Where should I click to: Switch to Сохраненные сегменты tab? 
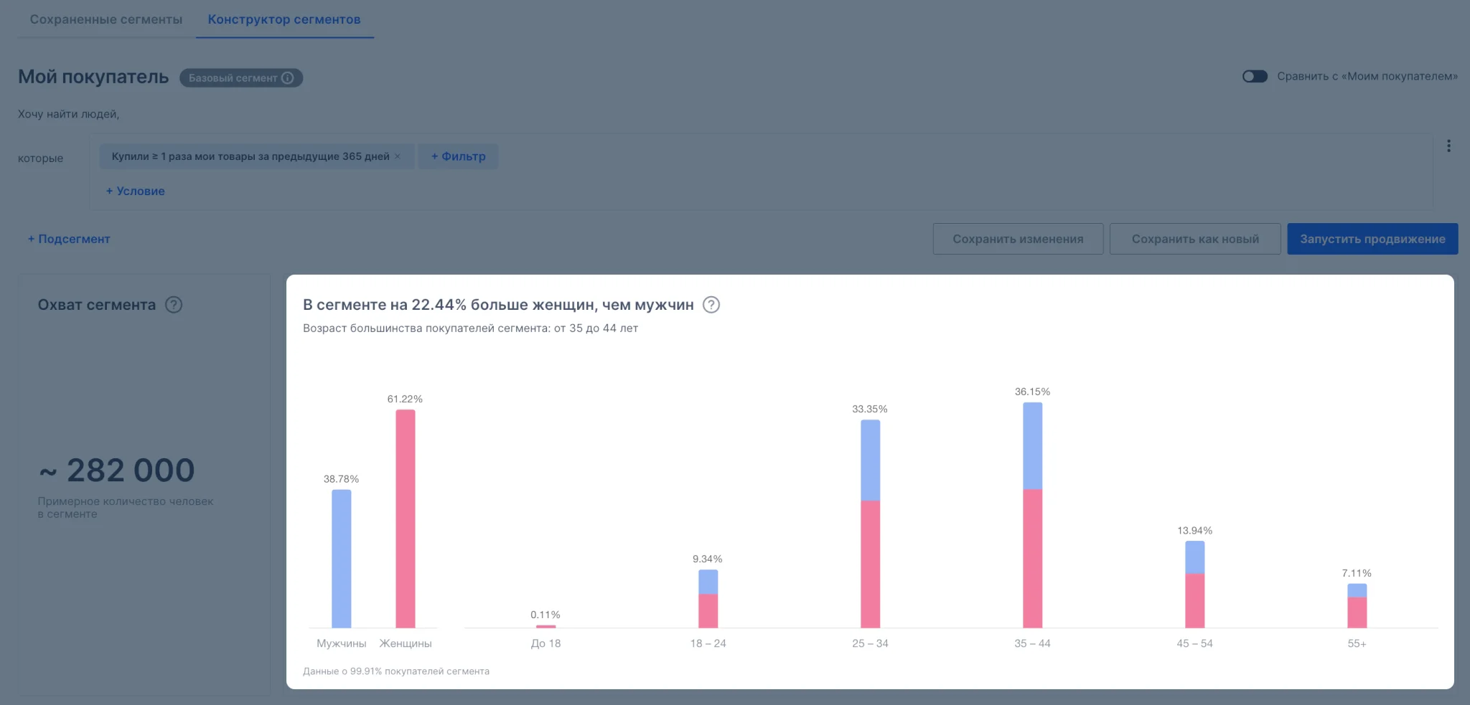(106, 19)
